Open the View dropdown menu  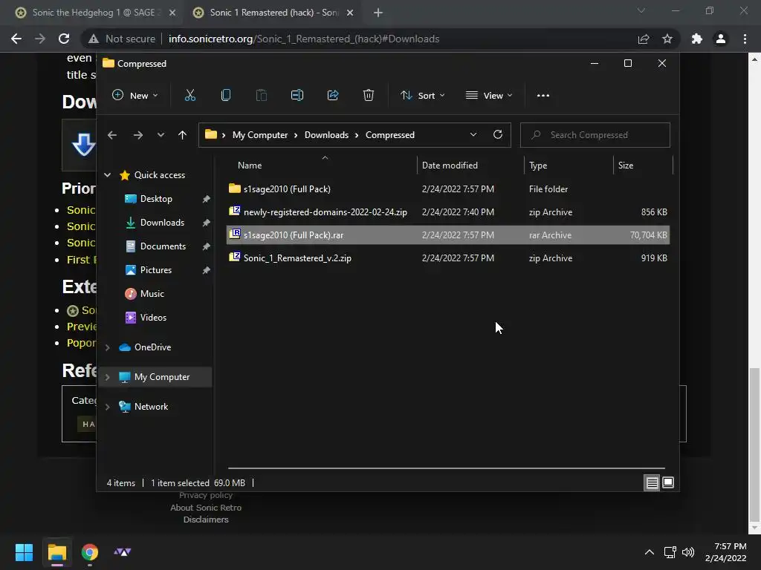(489, 96)
